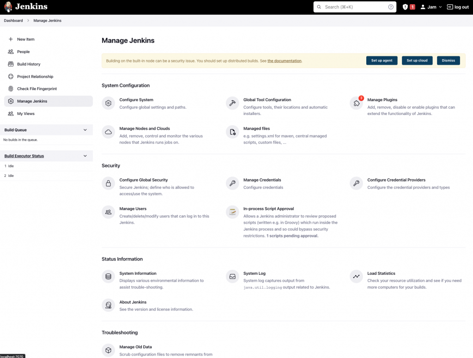This screenshot has width=473, height=358.
Task: Click the About Jenkins butler icon
Action: click(108, 305)
